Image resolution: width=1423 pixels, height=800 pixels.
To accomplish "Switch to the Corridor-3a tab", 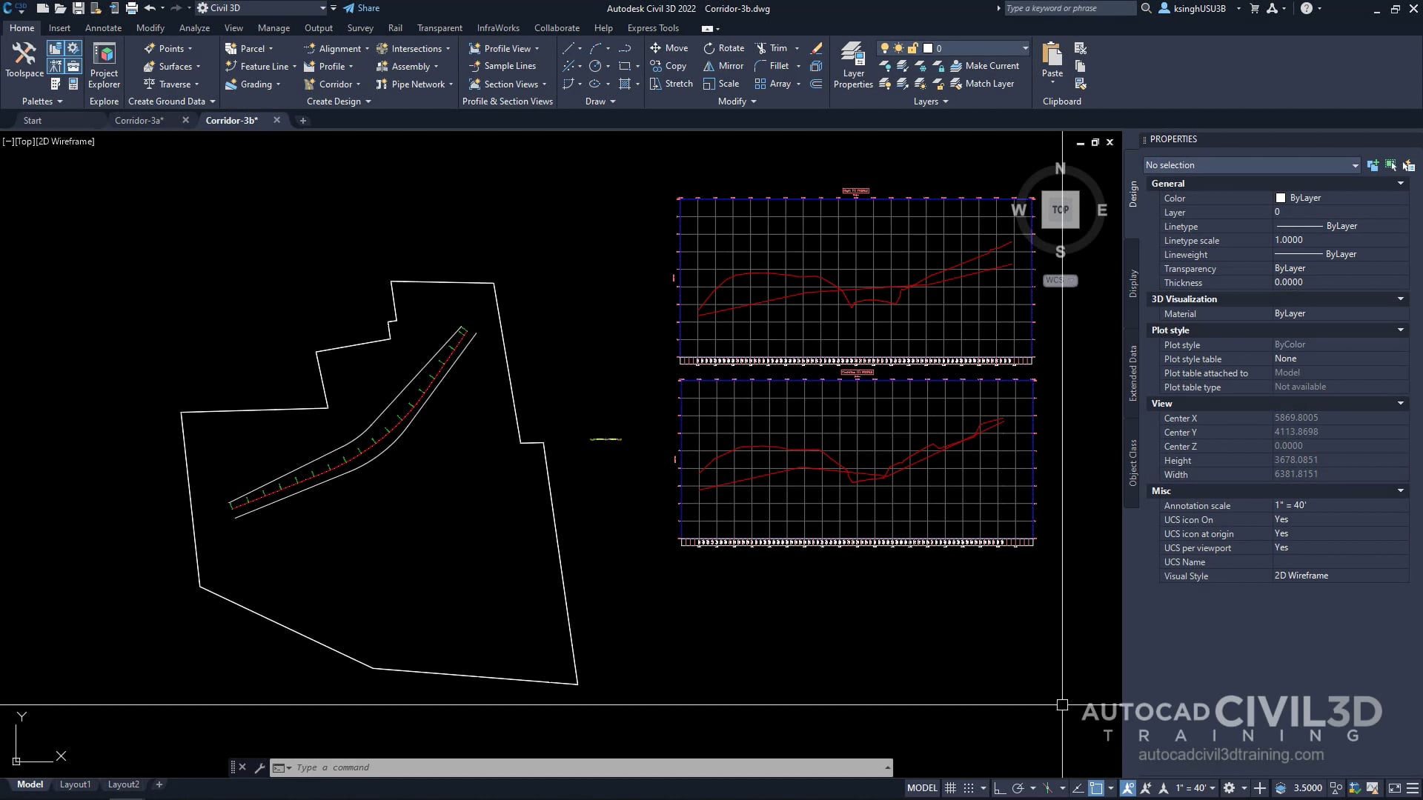I will click(139, 120).
